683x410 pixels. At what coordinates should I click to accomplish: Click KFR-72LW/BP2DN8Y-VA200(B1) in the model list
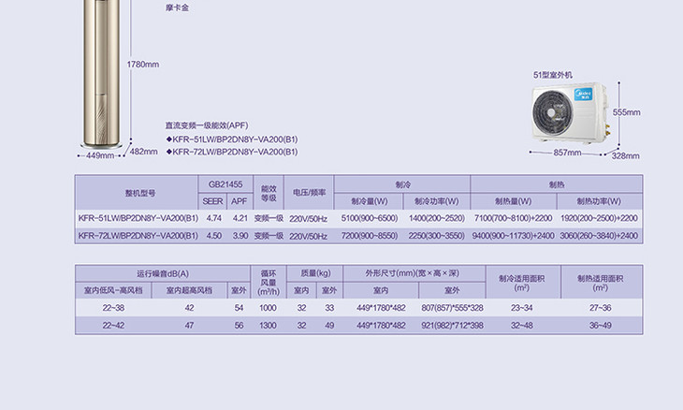(x=235, y=152)
